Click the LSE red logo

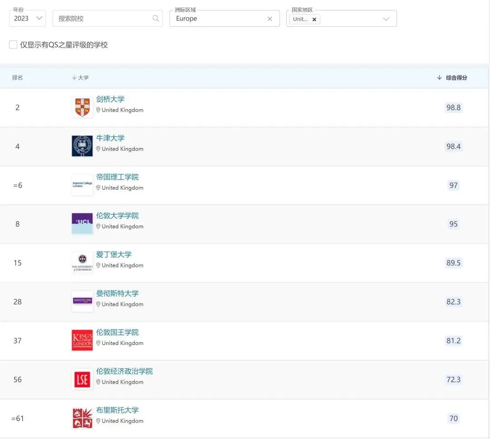(82, 379)
